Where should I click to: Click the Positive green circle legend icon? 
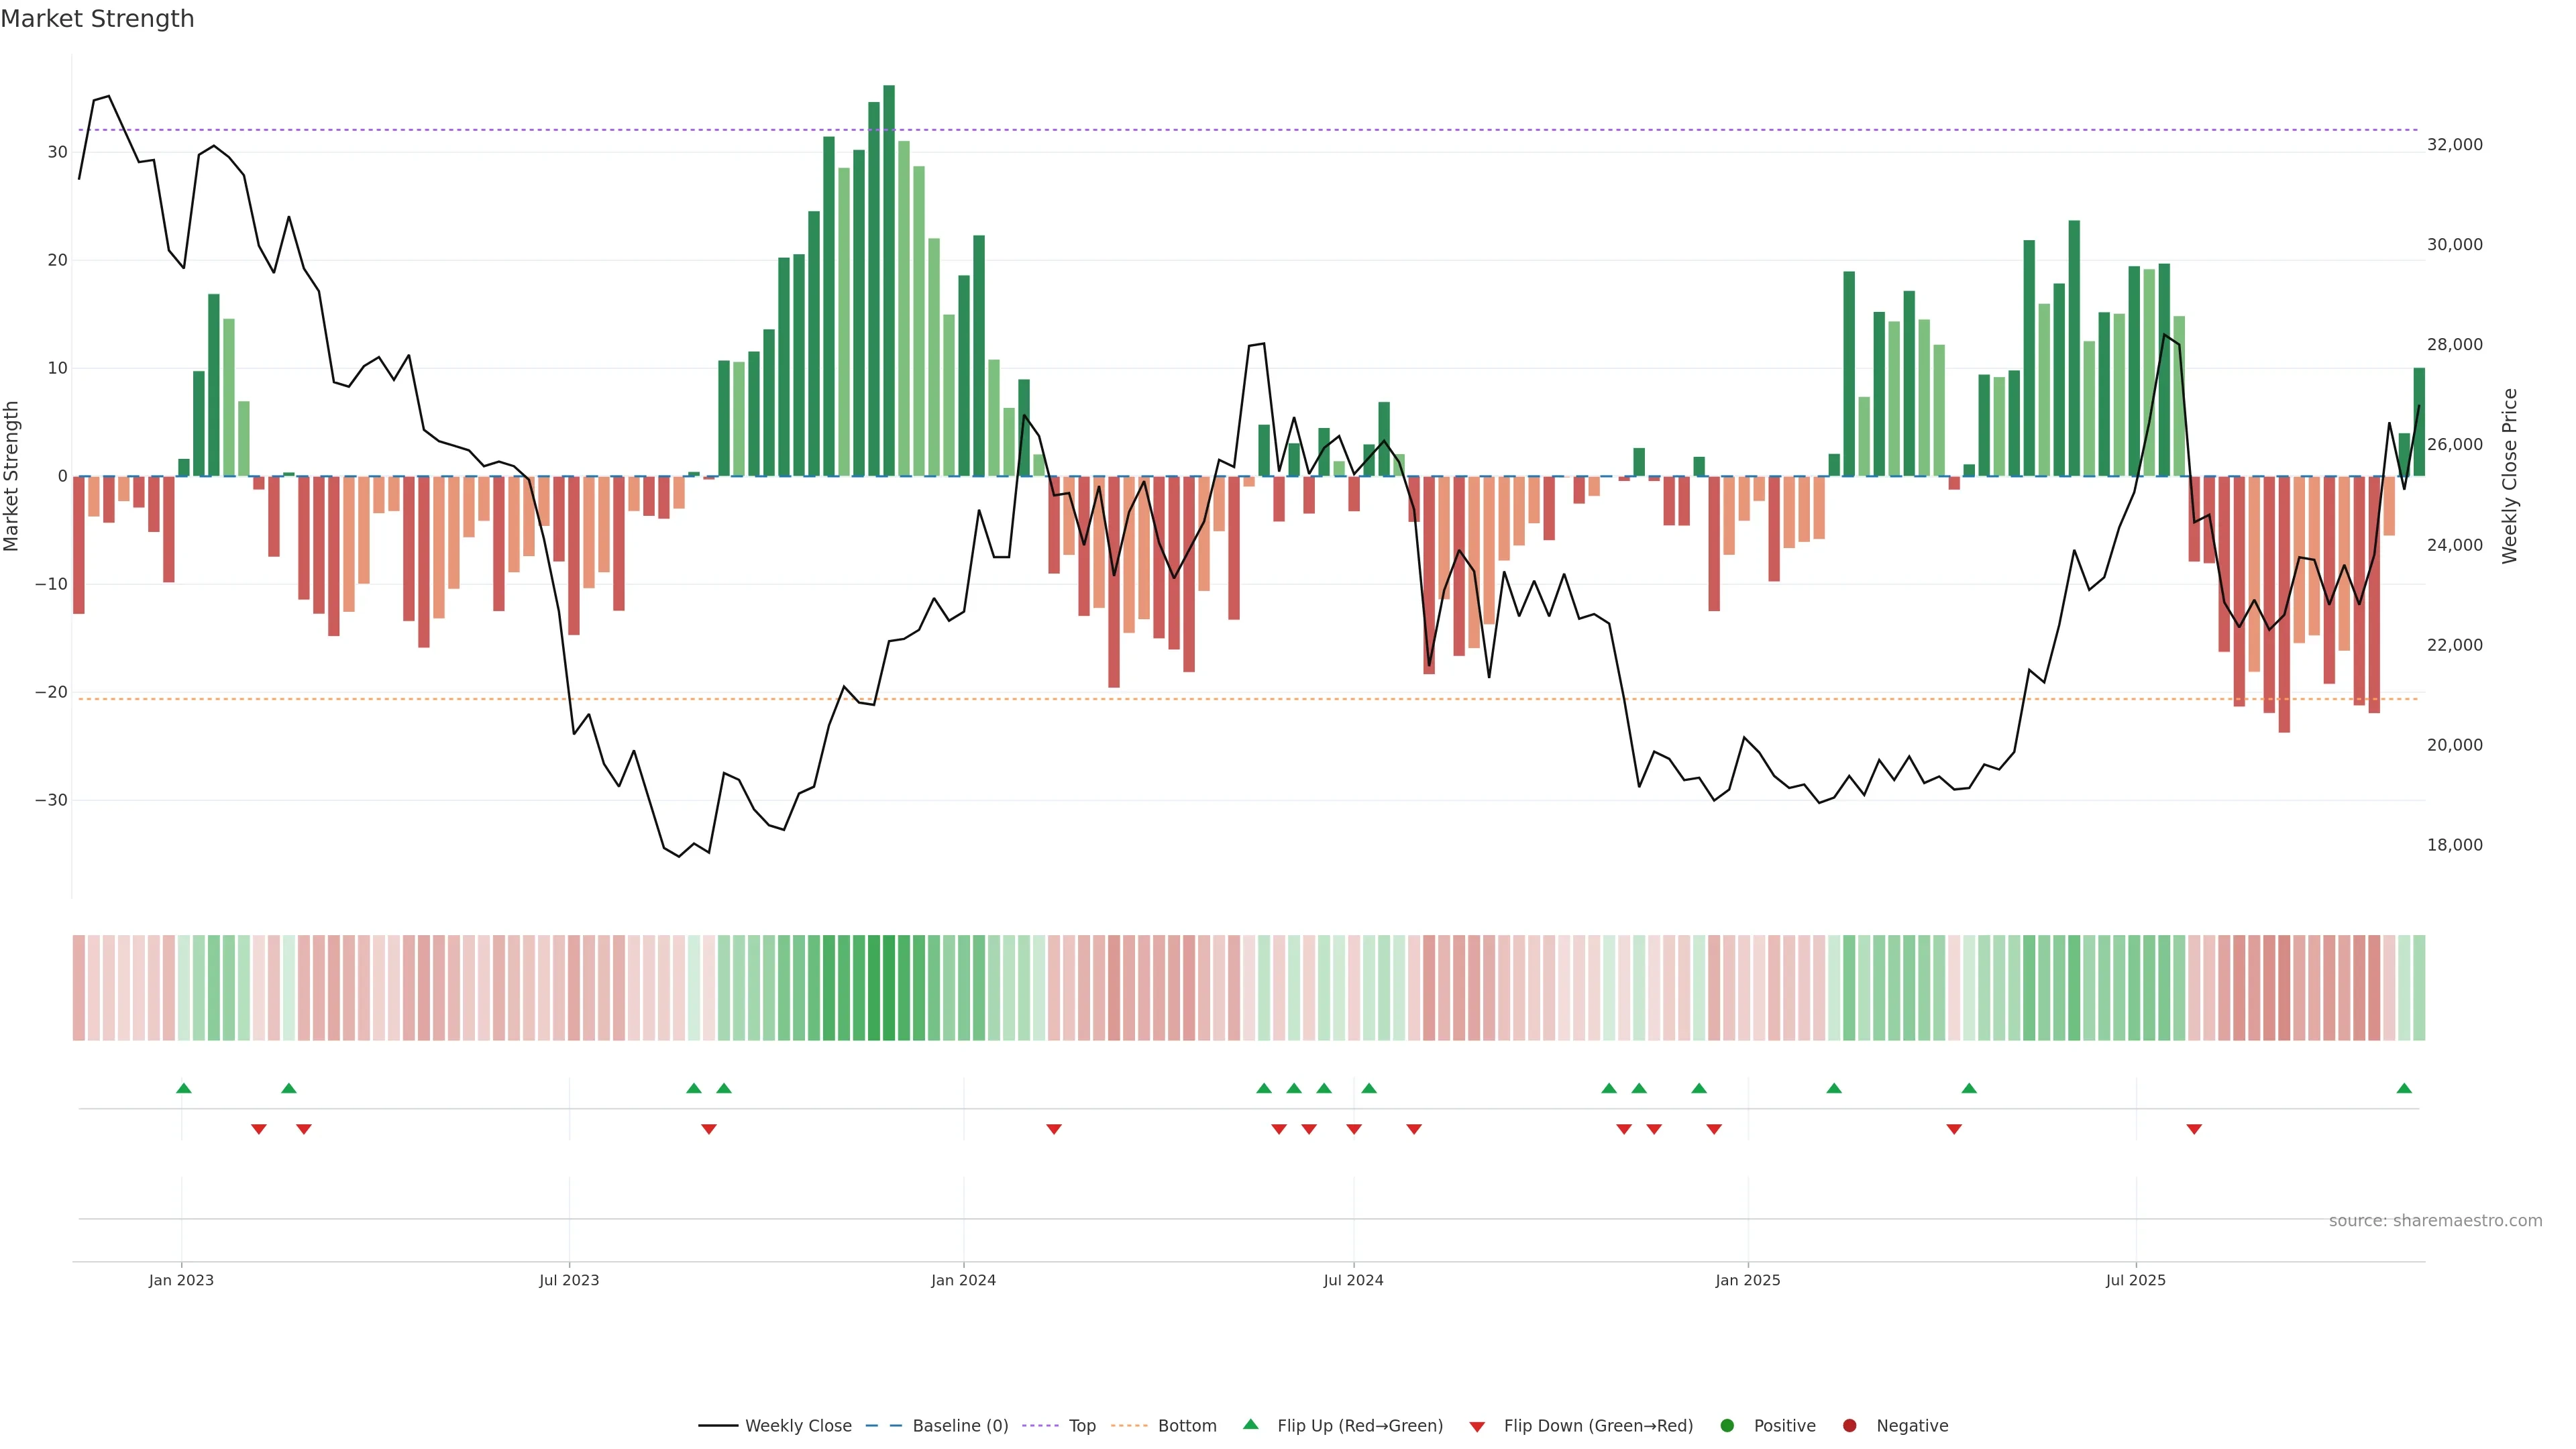1727,1425
